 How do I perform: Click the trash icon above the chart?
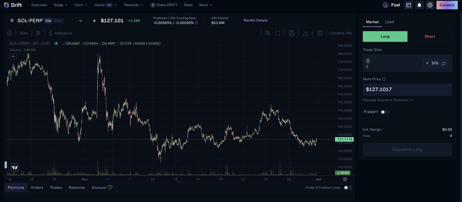(320, 33)
